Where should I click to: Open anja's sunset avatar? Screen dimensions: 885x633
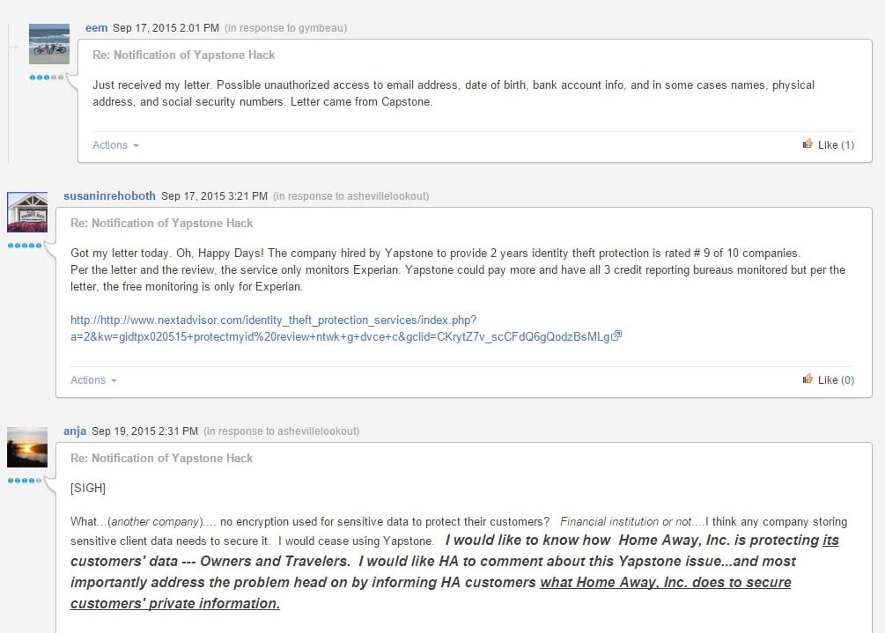(27, 447)
